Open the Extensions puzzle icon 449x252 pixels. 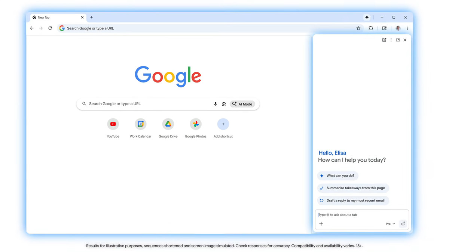click(370, 28)
